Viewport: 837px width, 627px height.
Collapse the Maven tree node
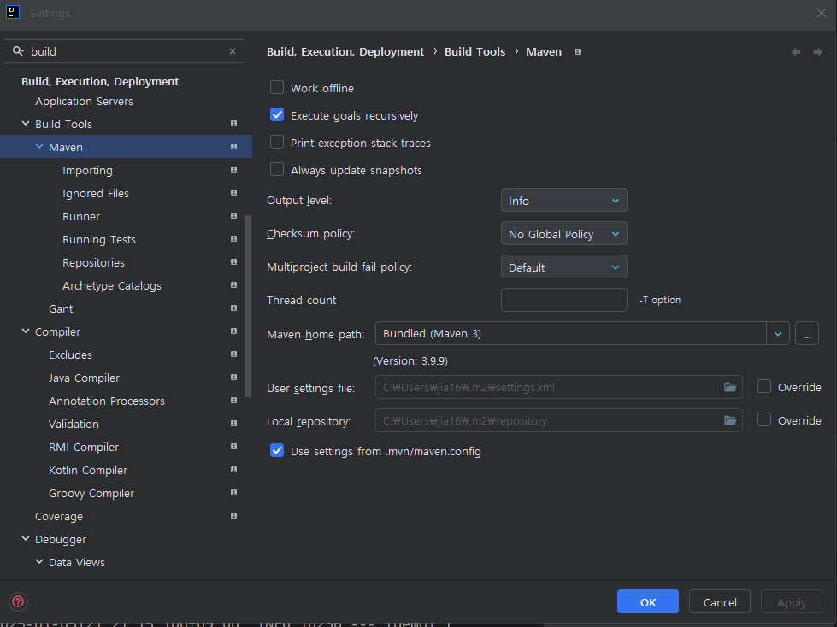tap(39, 147)
